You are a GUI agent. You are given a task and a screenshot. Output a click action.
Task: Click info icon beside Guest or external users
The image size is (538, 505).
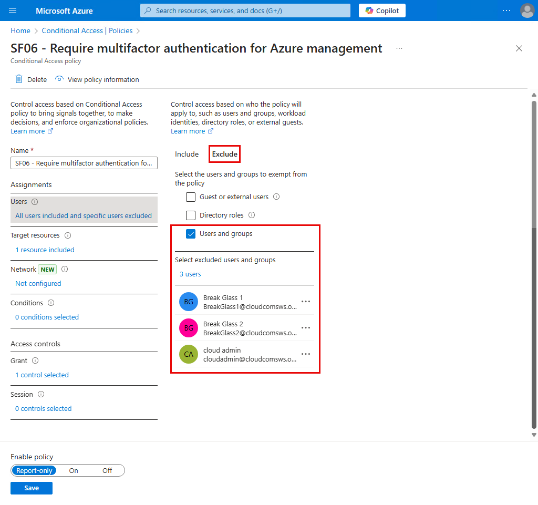point(276,197)
